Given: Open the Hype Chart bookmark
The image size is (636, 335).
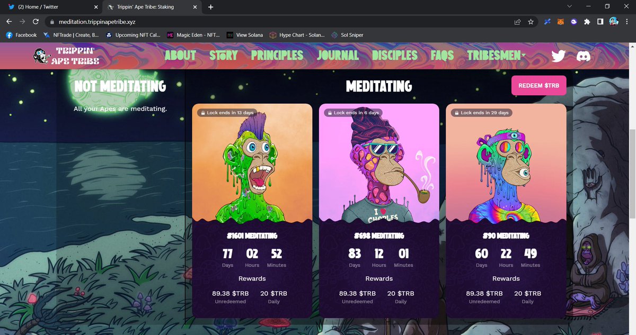Looking at the screenshot, I should 297,35.
